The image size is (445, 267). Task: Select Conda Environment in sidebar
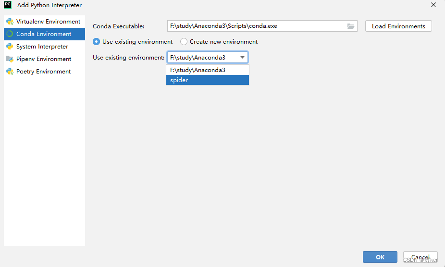pyautogui.click(x=44, y=34)
